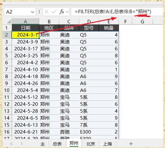Open the Name Box dropdown arrow
This screenshot has width=165, height=148.
point(33,12)
